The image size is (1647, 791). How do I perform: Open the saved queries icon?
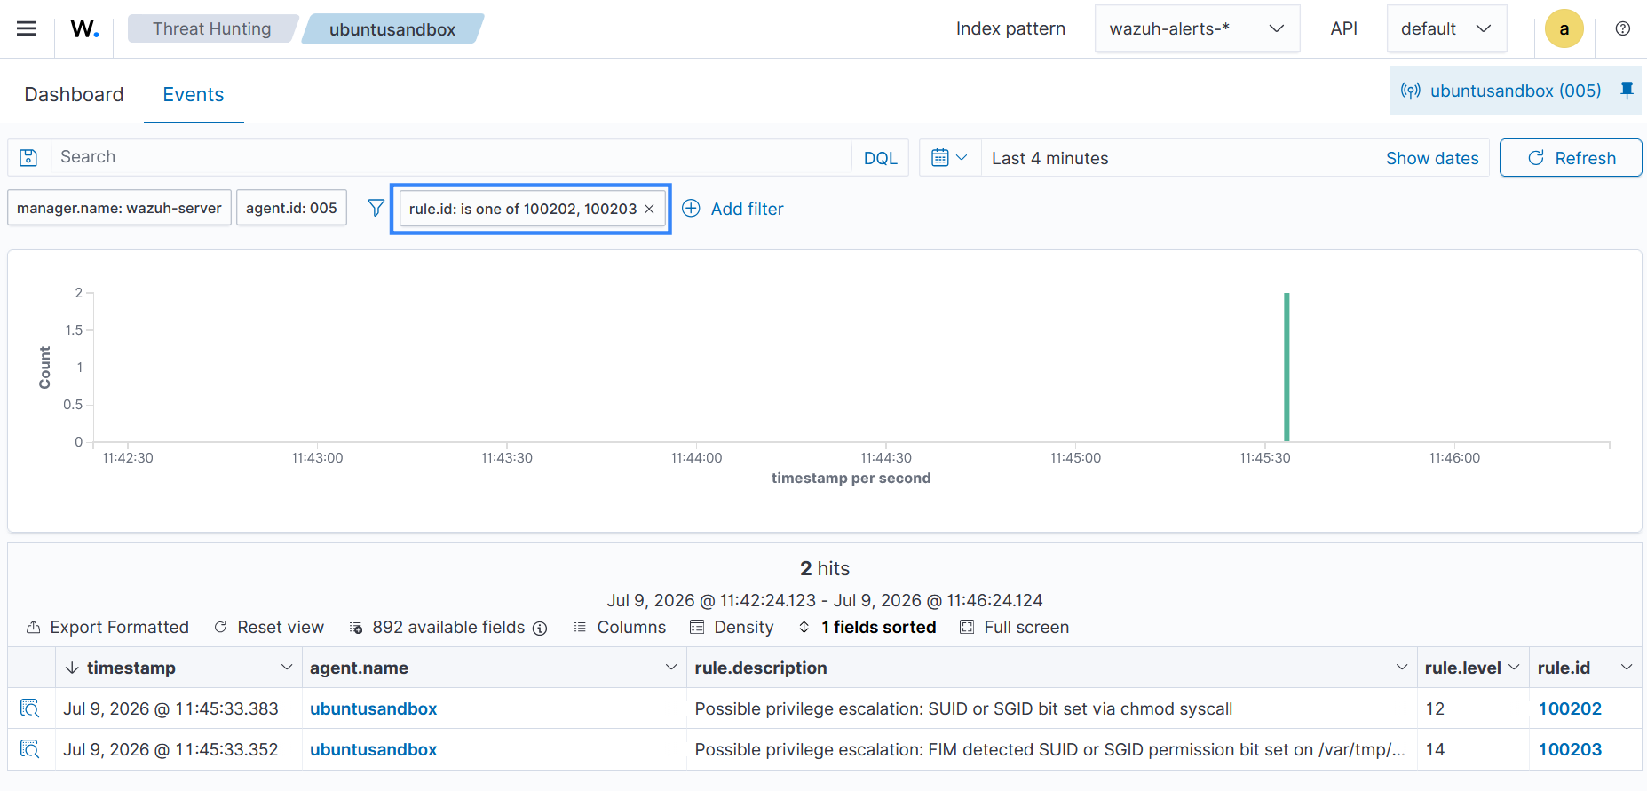pos(29,157)
